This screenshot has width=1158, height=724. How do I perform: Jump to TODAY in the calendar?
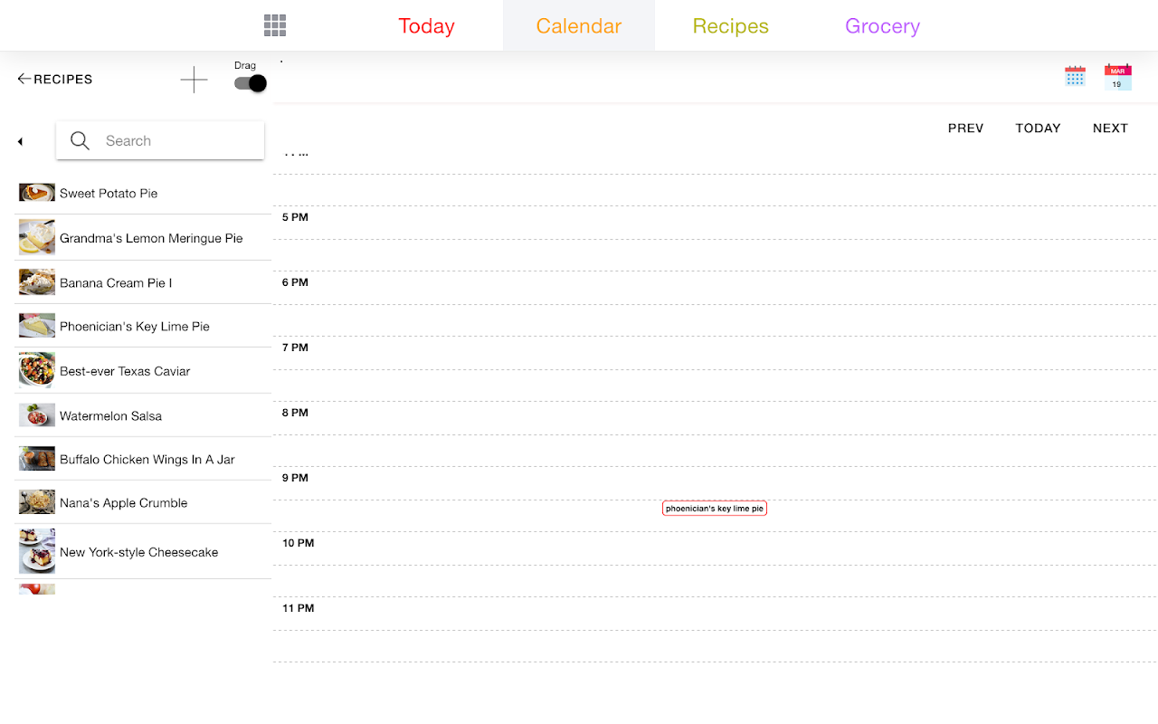(1038, 129)
